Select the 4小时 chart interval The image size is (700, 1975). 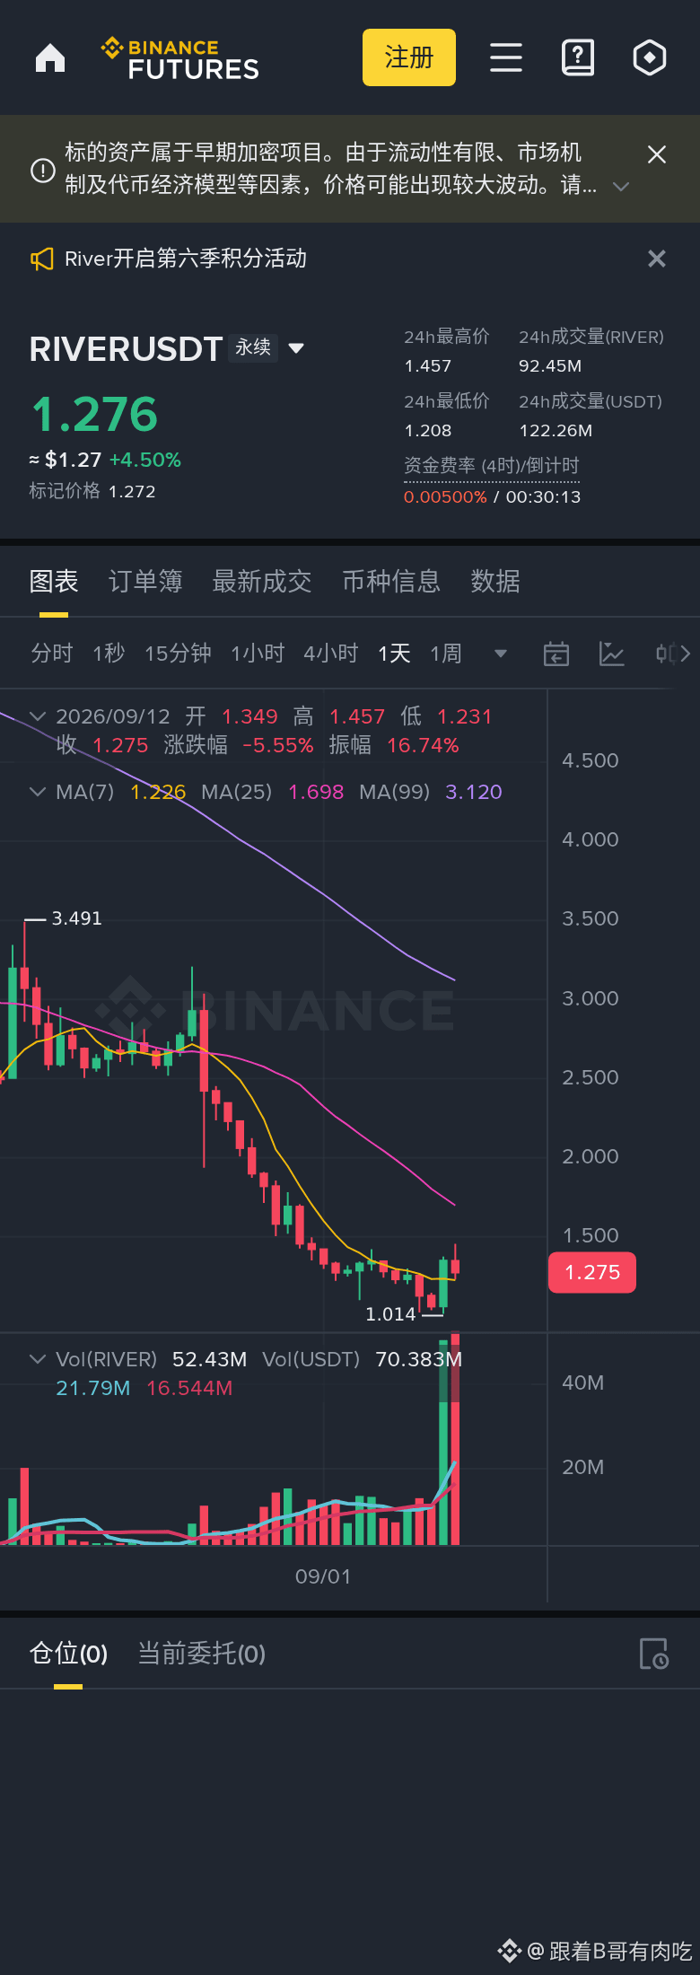[x=331, y=654]
